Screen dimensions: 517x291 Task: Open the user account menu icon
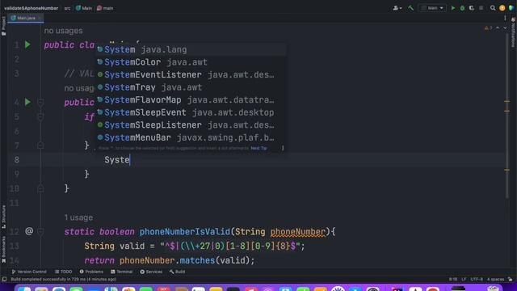coord(397,8)
